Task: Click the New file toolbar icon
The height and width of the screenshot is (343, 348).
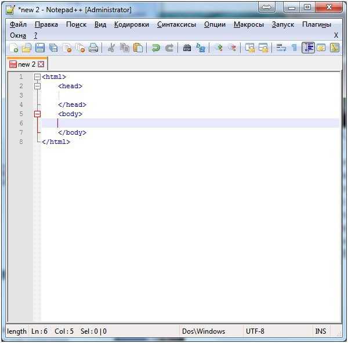Action: click(x=14, y=48)
